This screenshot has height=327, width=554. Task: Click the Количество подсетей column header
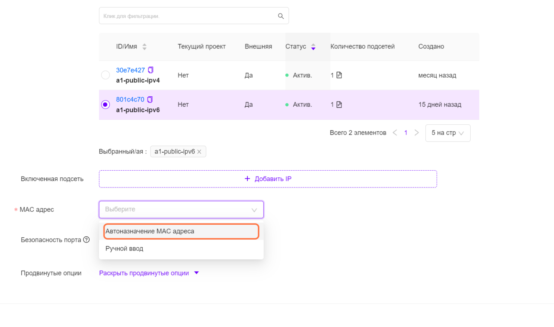coord(362,47)
